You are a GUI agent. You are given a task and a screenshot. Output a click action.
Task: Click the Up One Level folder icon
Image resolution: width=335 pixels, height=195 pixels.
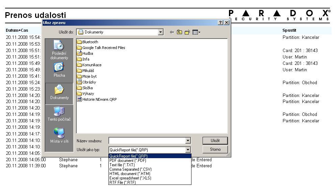tap(180, 32)
